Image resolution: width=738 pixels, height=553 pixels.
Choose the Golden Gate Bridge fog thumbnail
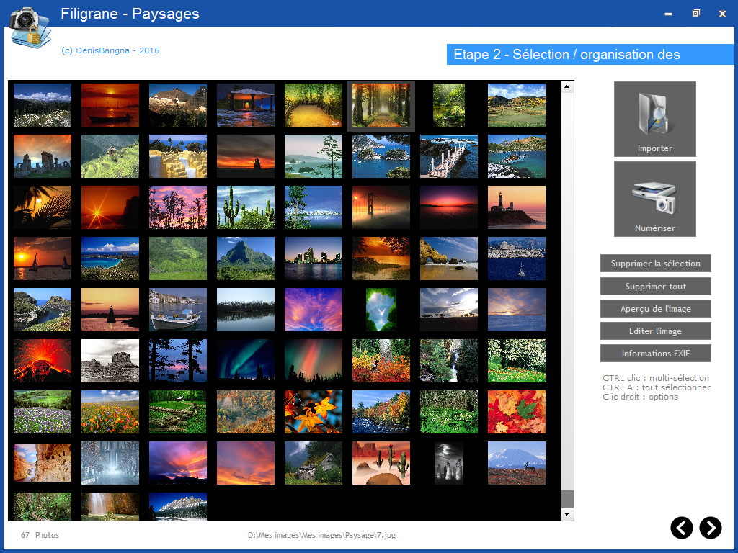(x=381, y=207)
